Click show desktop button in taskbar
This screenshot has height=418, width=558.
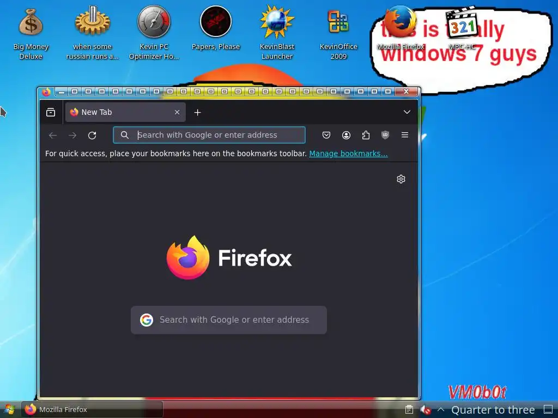click(548, 410)
